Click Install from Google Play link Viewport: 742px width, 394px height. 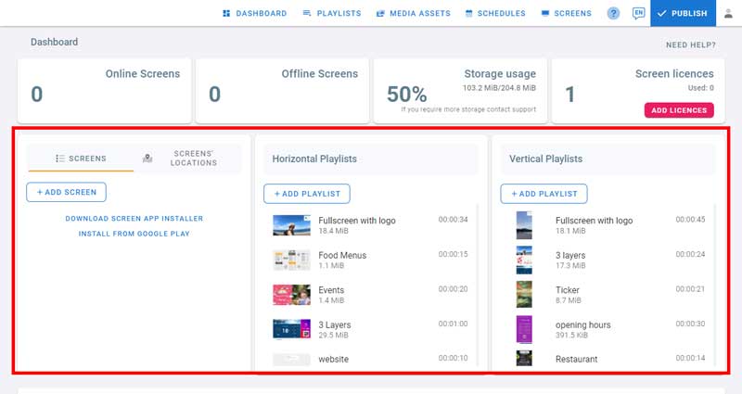(134, 234)
